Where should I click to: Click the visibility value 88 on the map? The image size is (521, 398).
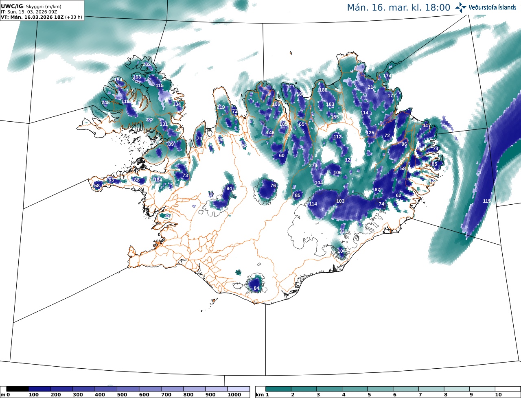tap(137, 180)
